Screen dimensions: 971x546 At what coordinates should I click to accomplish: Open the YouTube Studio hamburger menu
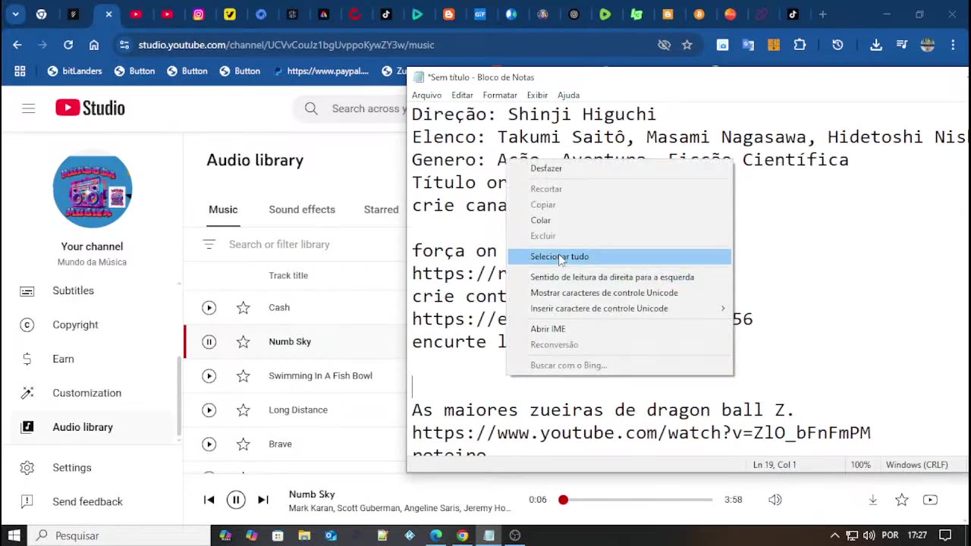29,108
